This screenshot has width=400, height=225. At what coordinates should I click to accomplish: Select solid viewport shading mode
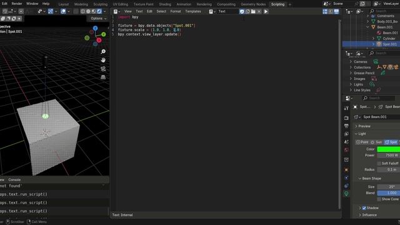88,11
